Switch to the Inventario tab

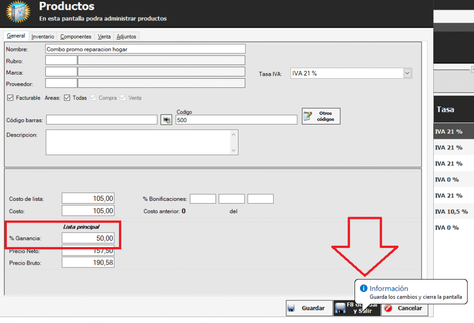click(x=43, y=37)
